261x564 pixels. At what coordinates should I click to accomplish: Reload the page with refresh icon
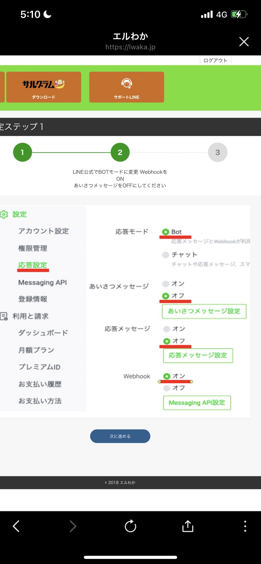(x=130, y=526)
